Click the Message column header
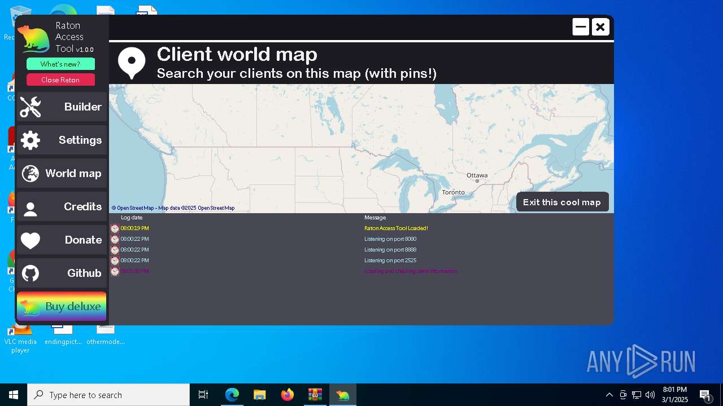The width and height of the screenshot is (723, 406). (375, 218)
